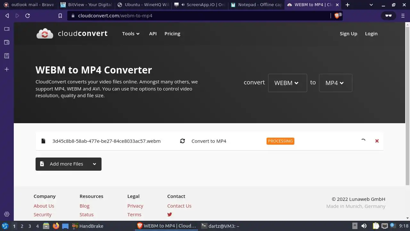Open the Security link
The width and height of the screenshot is (410, 231).
click(x=43, y=214)
